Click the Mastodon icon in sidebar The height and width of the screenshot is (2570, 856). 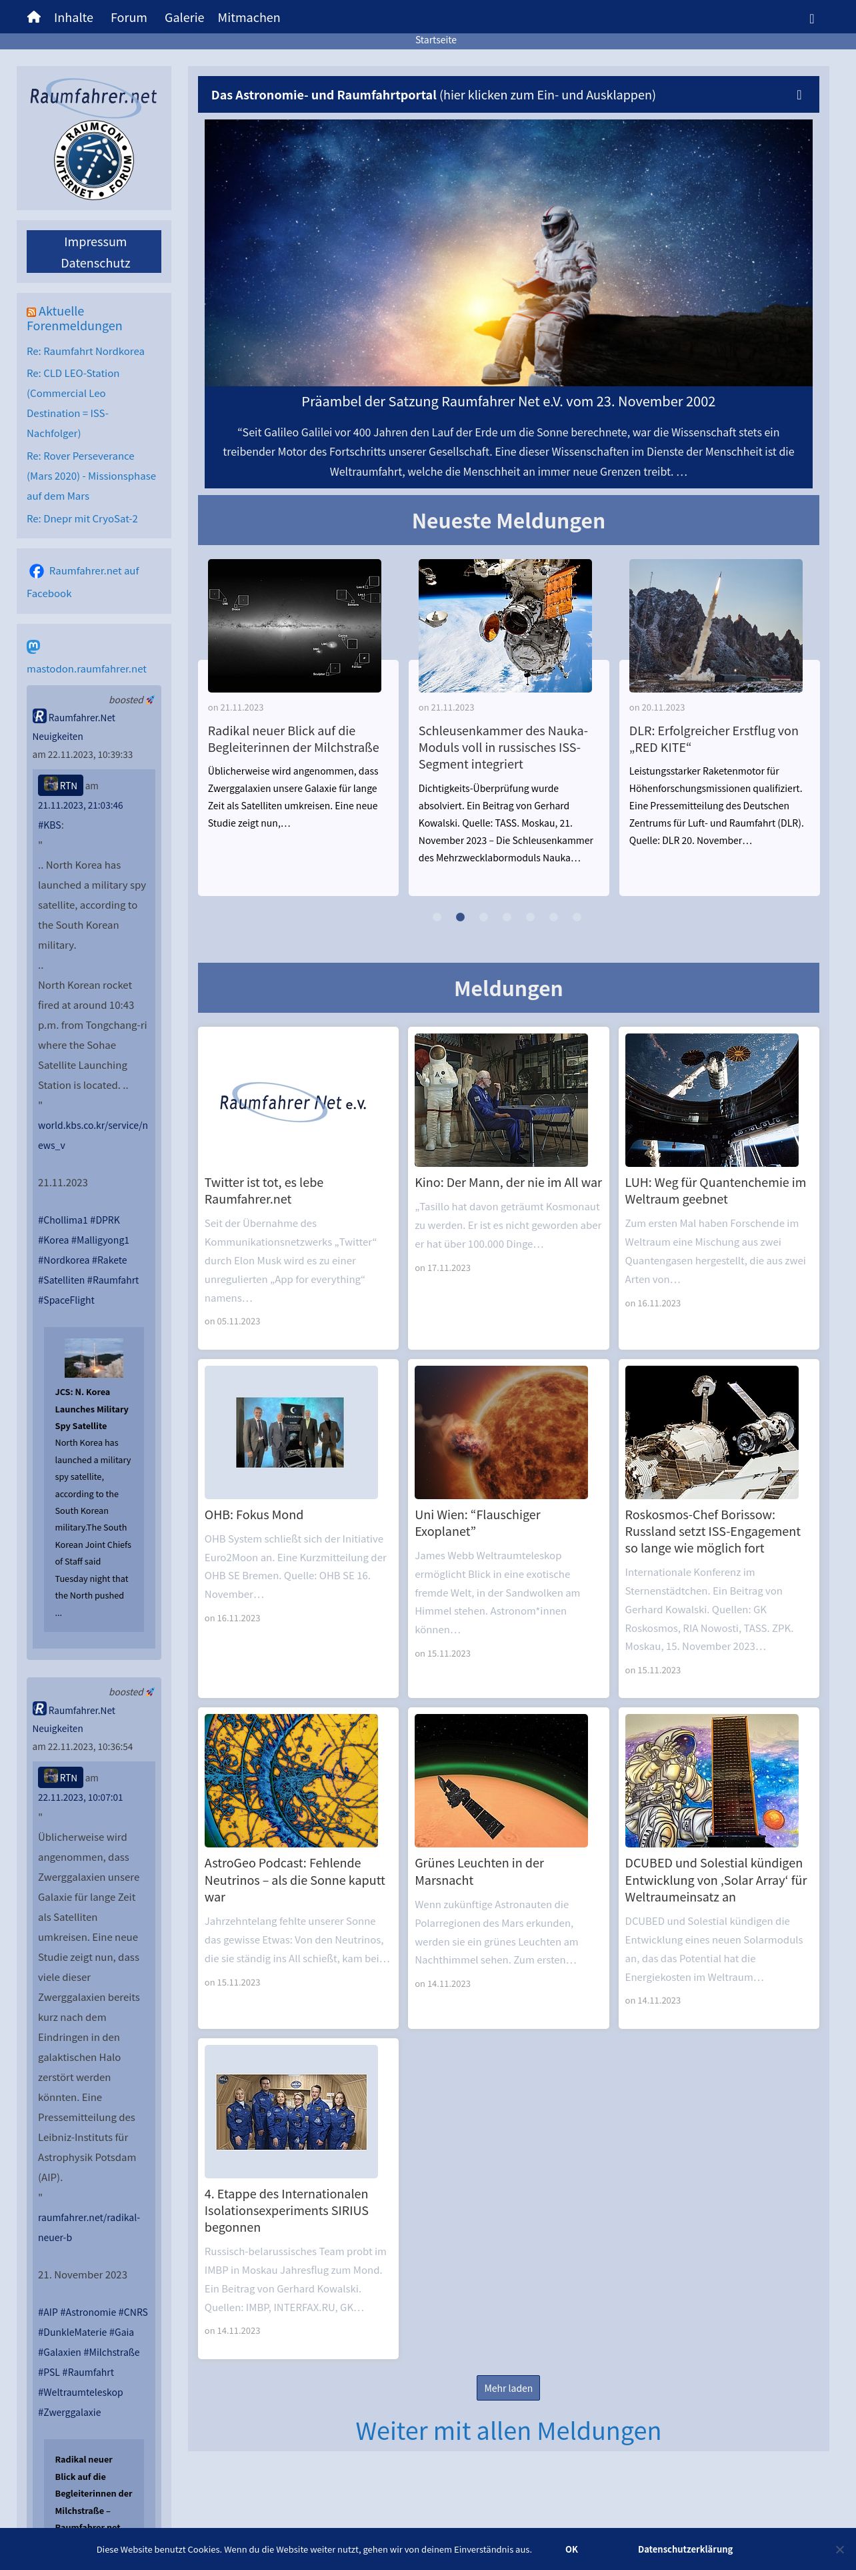click(x=33, y=647)
